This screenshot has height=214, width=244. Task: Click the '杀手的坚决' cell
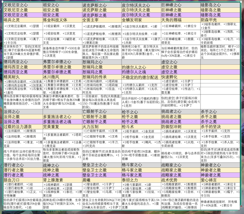click(x=220, y=127)
